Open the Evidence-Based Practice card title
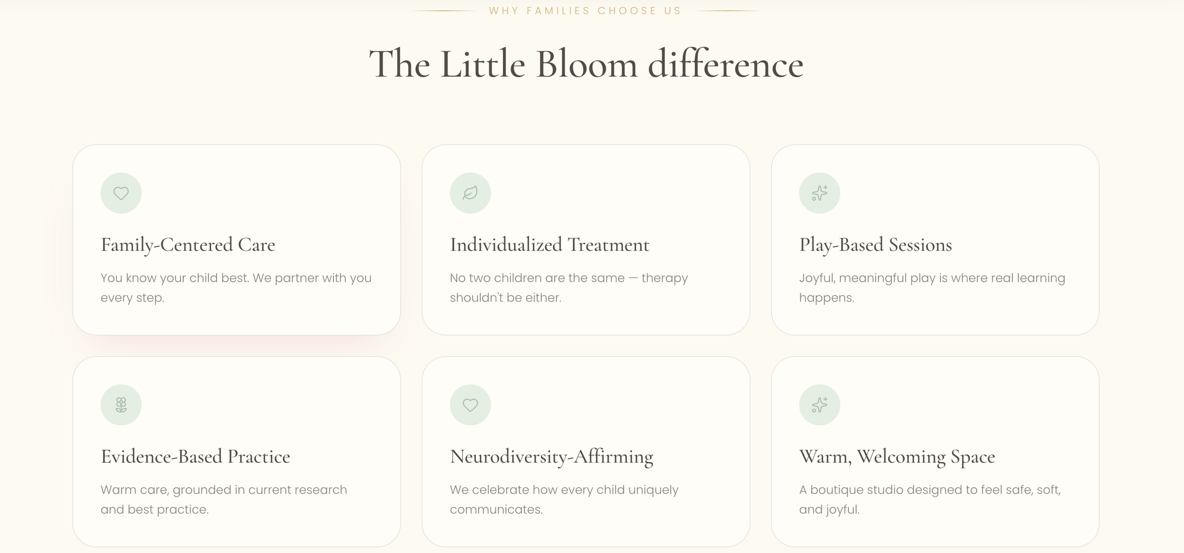 196,457
